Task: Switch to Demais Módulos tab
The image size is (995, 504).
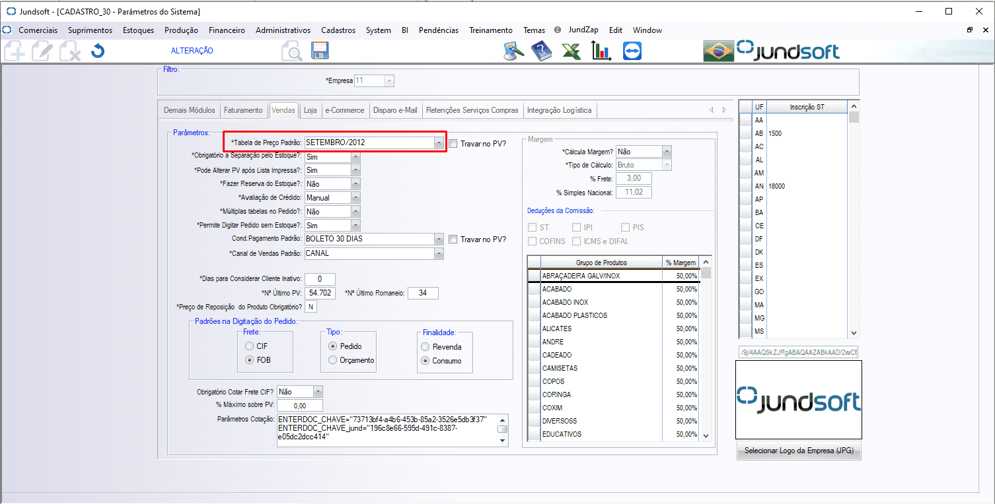Action: [x=190, y=110]
